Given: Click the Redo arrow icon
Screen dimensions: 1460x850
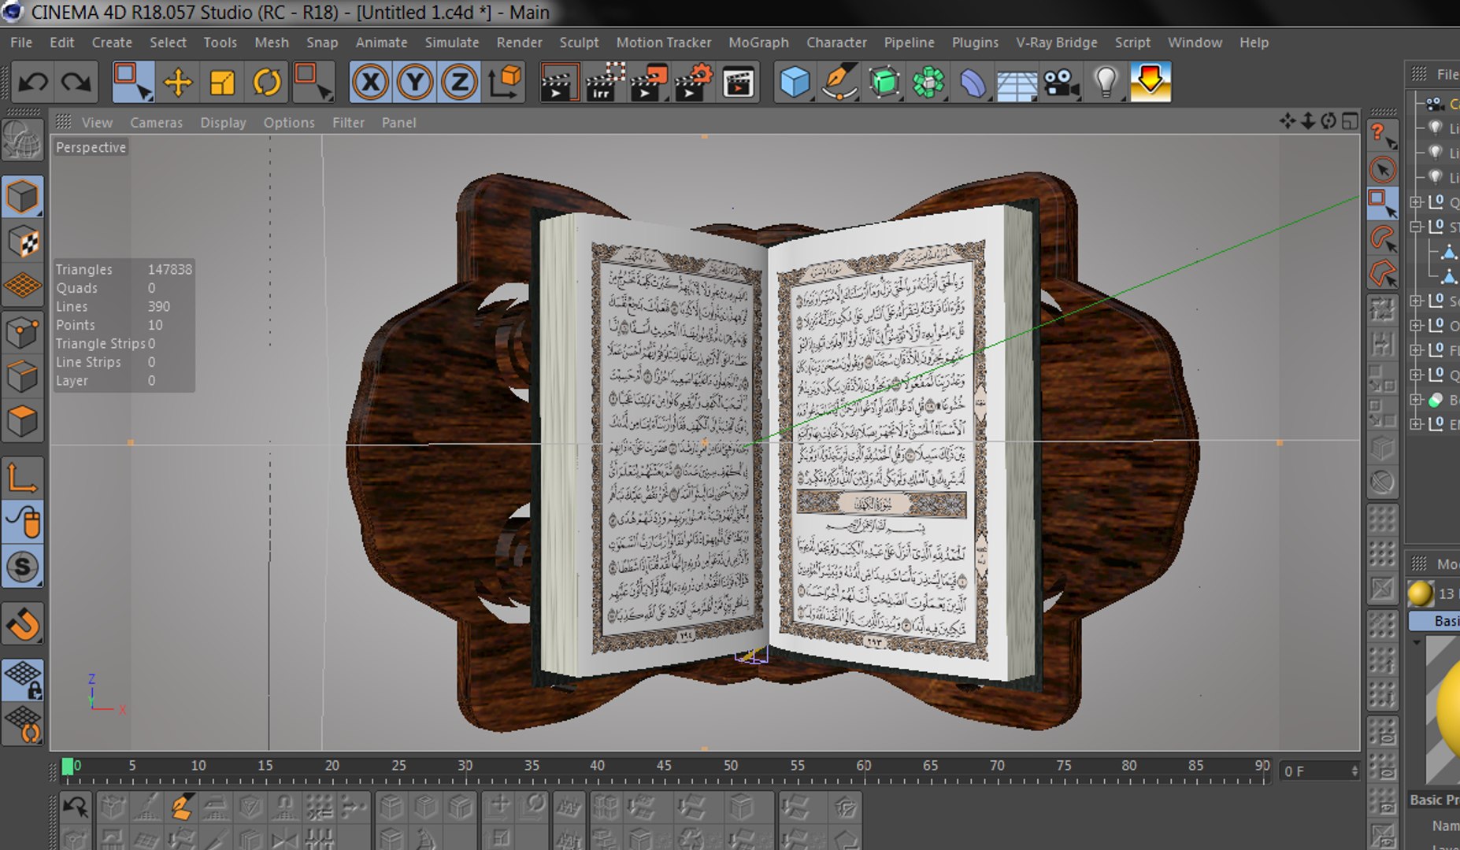Looking at the screenshot, I should click(76, 82).
